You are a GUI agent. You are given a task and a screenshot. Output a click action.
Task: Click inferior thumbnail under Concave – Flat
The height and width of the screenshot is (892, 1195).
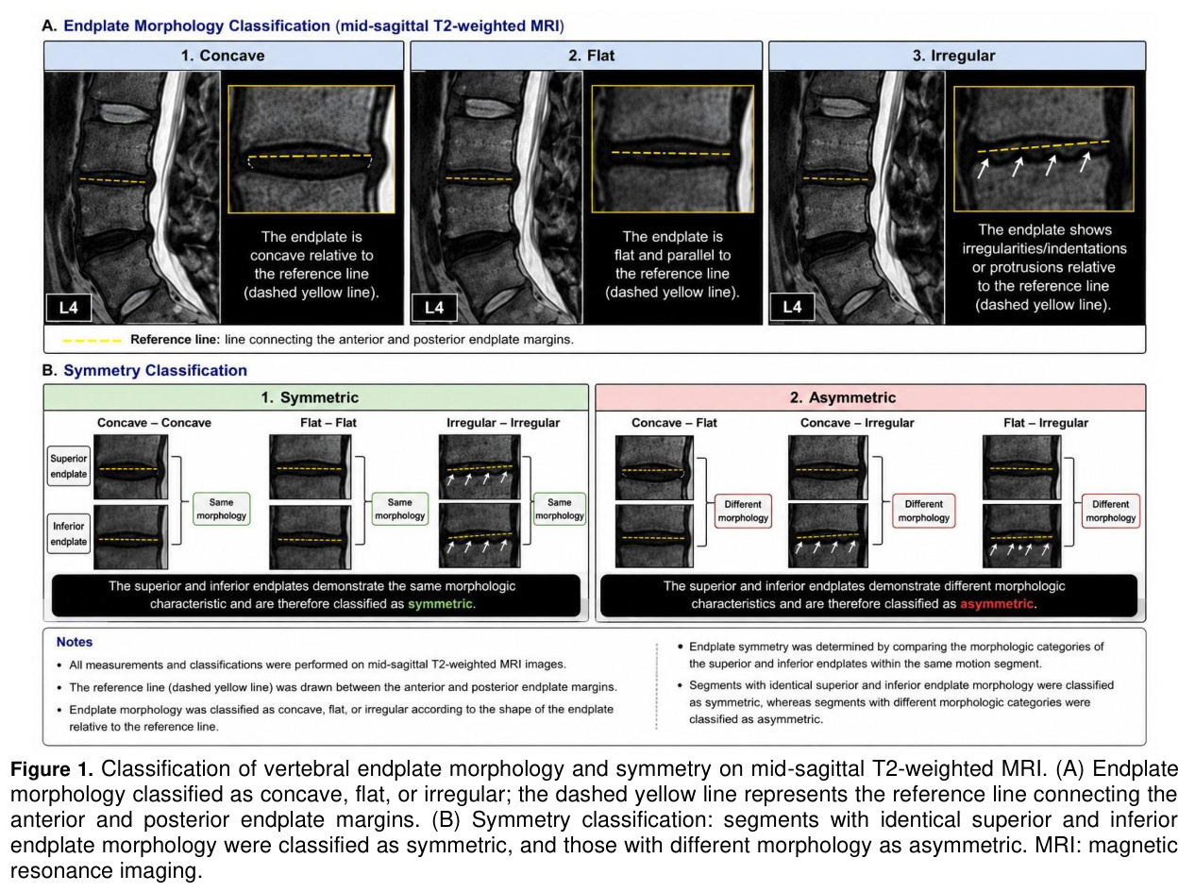[654, 536]
